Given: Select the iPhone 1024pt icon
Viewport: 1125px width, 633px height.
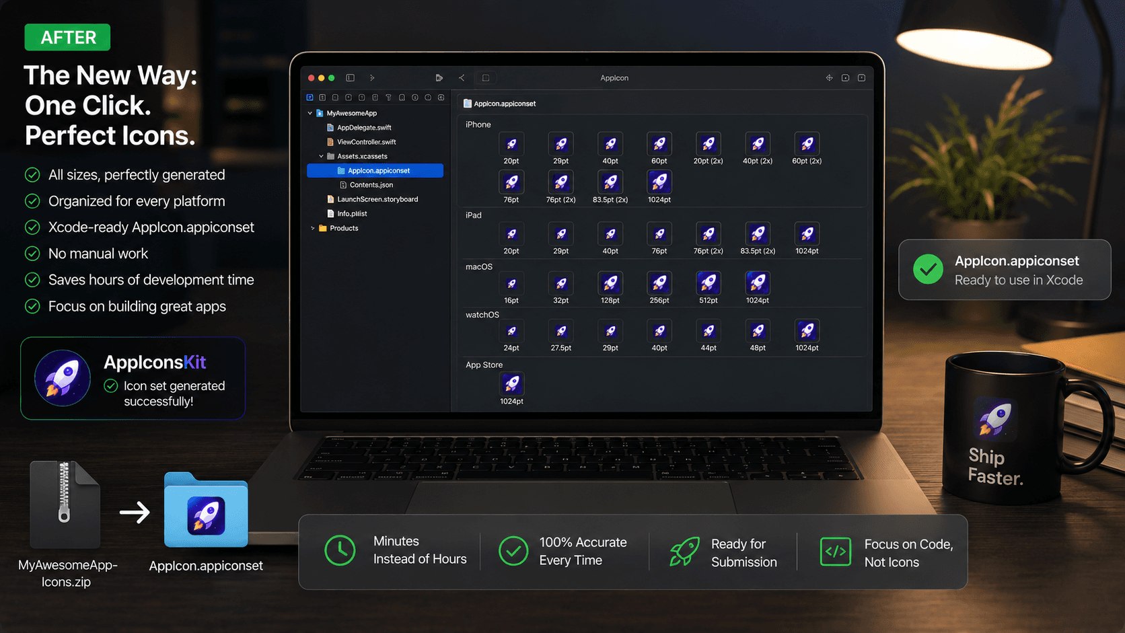Looking at the screenshot, I should [659, 182].
